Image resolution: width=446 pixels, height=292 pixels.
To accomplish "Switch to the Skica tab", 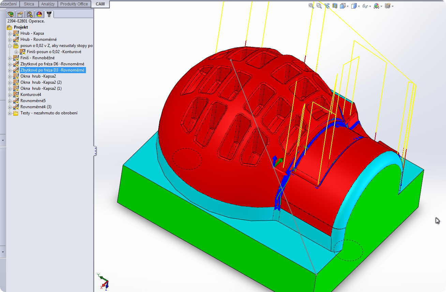I will (x=29, y=4).
